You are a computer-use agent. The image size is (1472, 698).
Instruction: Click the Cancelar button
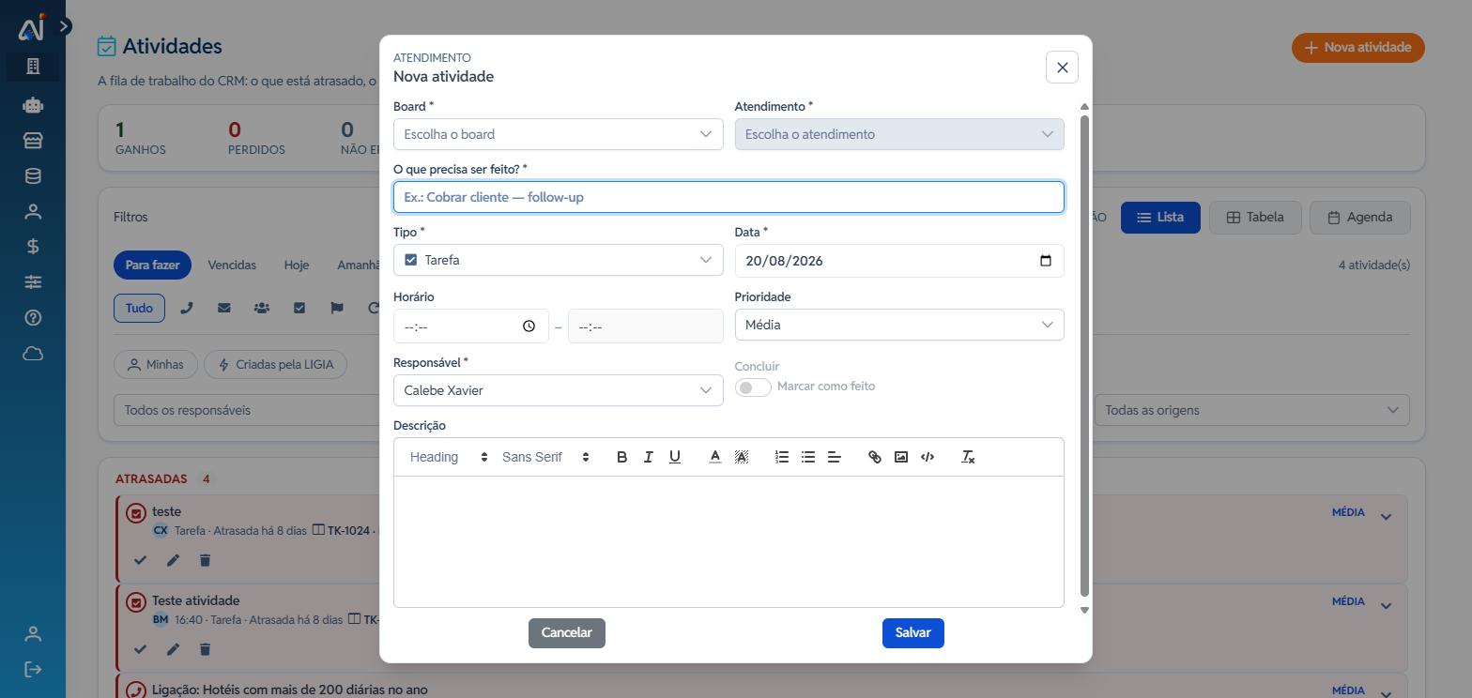coord(567,633)
